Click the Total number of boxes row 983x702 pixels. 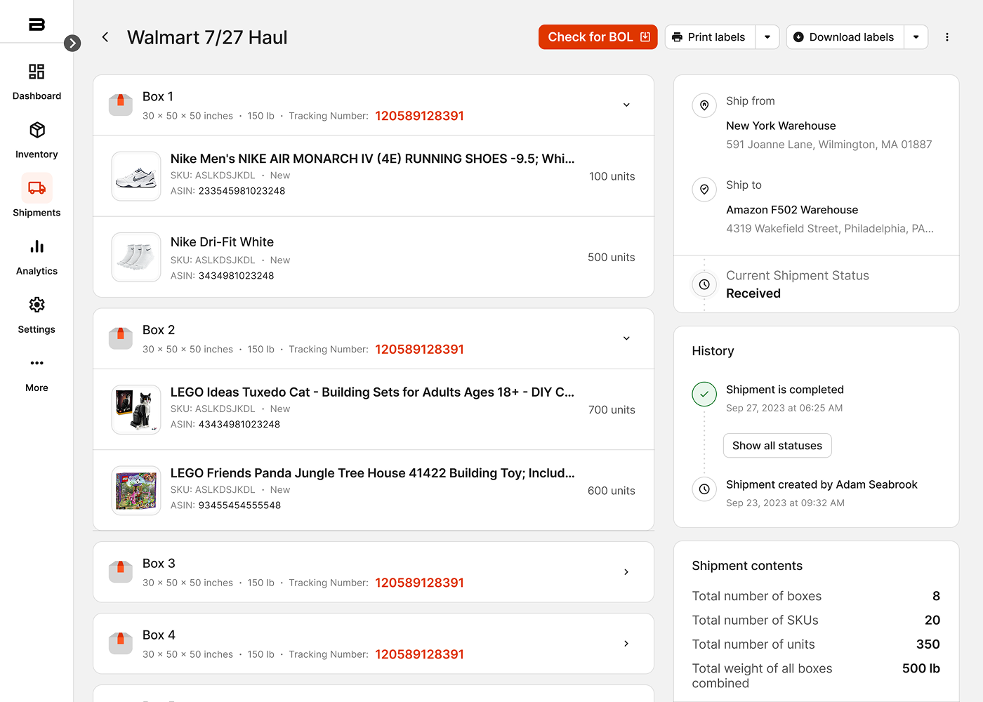816,596
